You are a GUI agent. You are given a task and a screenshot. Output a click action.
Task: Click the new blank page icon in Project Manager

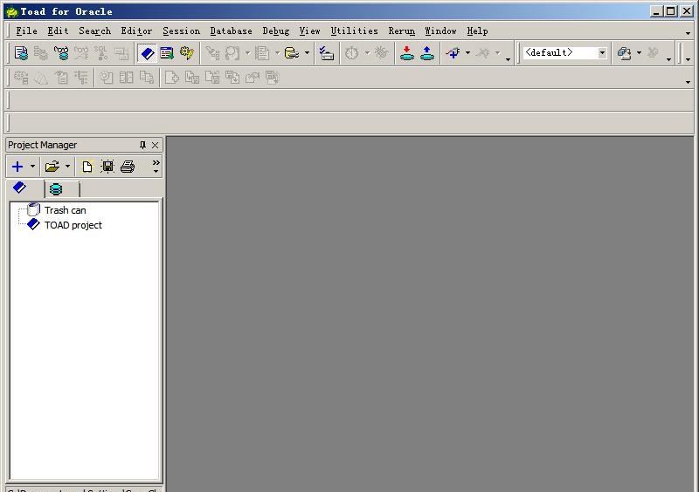87,167
